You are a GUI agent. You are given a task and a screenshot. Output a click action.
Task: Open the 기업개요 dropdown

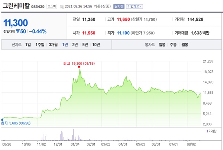135,6
